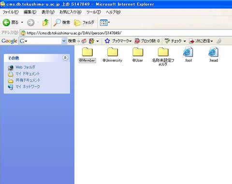
Task: Click the マイ ドキュメント folder icon
Action: point(11,74)
